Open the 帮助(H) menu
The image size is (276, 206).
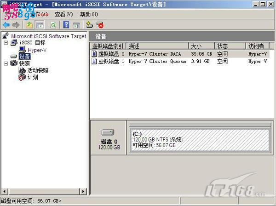[89, 14]
